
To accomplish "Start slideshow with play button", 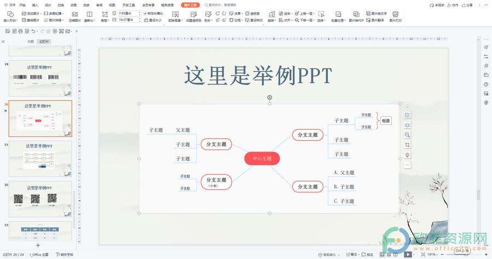I will coord(407,254).
